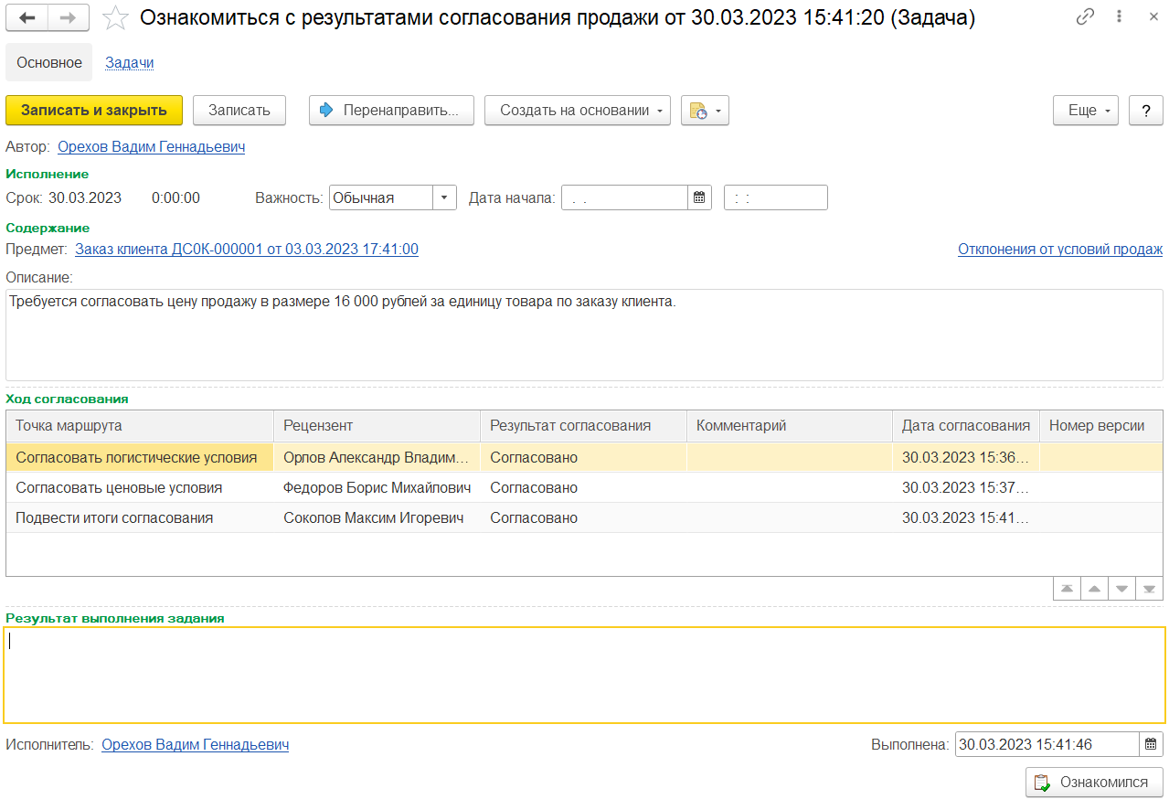Move row to bottom in approval table
The height and width of the screenshot is (799, 1169).
(x=1150, y=589)
